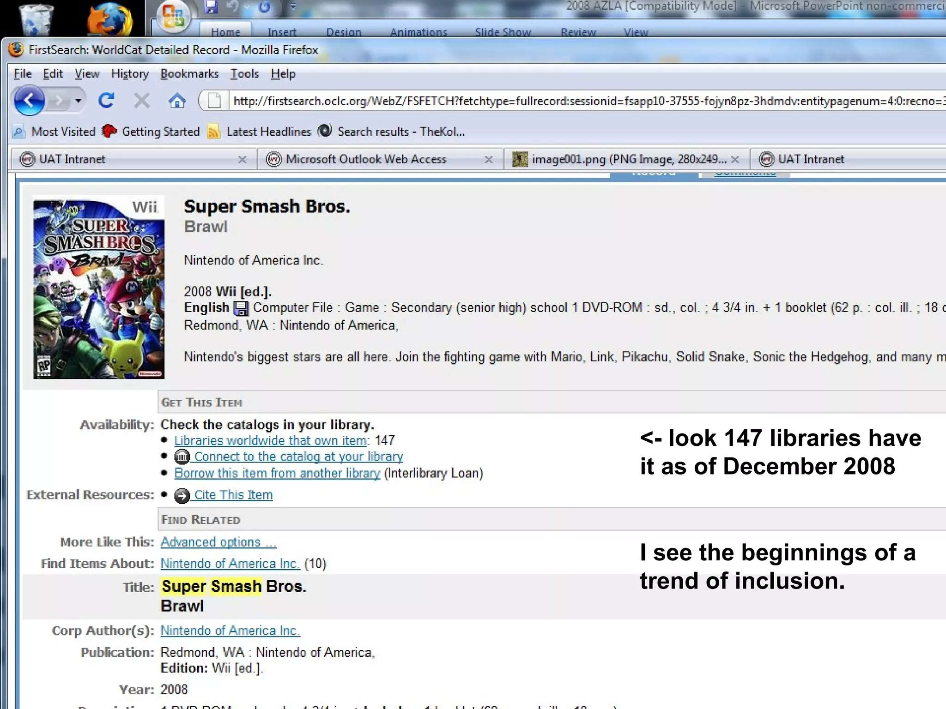The image size is (946, 709).
Task: Click the computer file floppy disk icon
Action: click(241, 308)
